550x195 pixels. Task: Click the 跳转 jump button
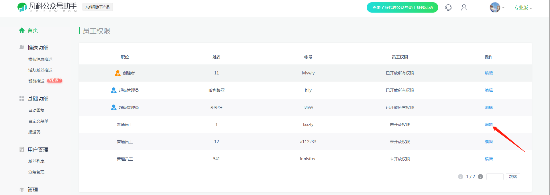click(513, 177)
